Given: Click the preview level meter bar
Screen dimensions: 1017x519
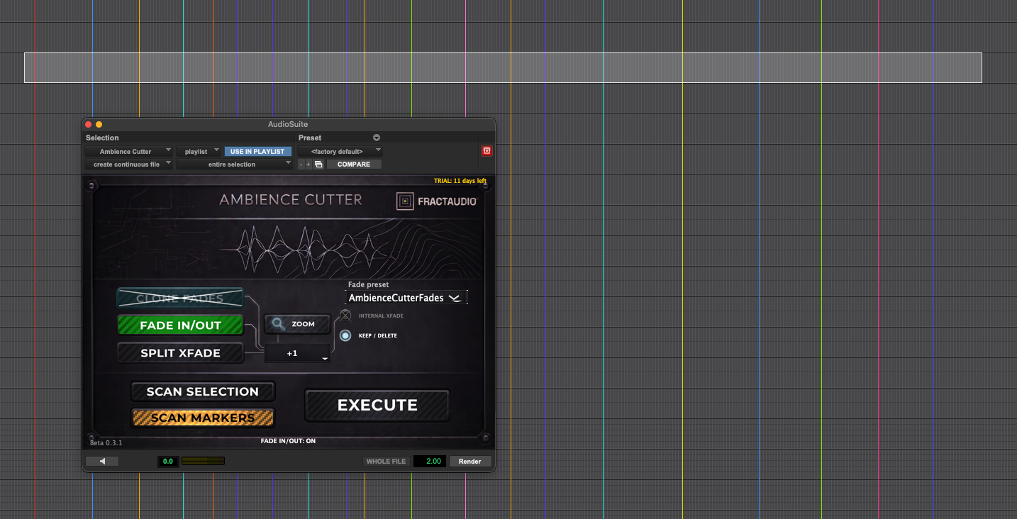Looking at the screenshot, I should click(x=203, y=461).
